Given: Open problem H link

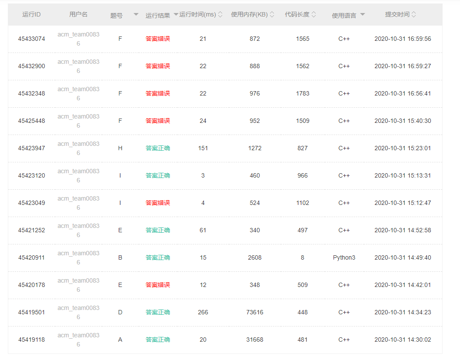Looking at the screenshot, I should point(120,148).
